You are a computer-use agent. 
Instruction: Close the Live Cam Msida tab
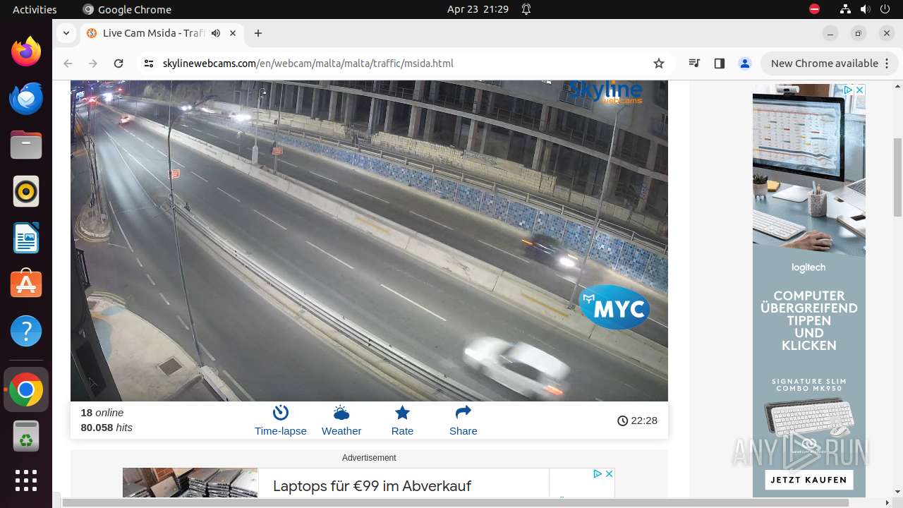233,33
